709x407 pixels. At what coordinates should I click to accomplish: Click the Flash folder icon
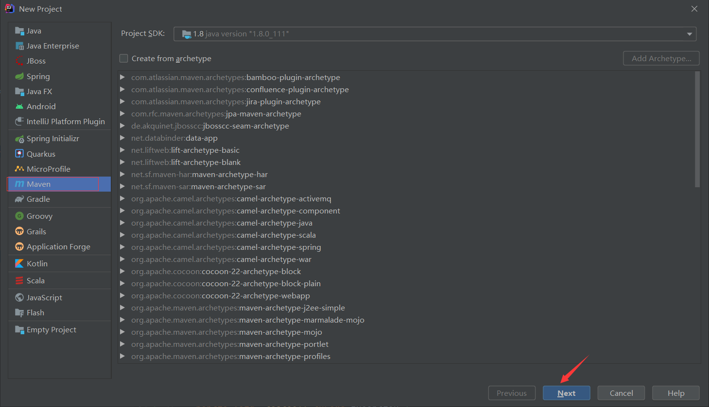pos(19,313)
